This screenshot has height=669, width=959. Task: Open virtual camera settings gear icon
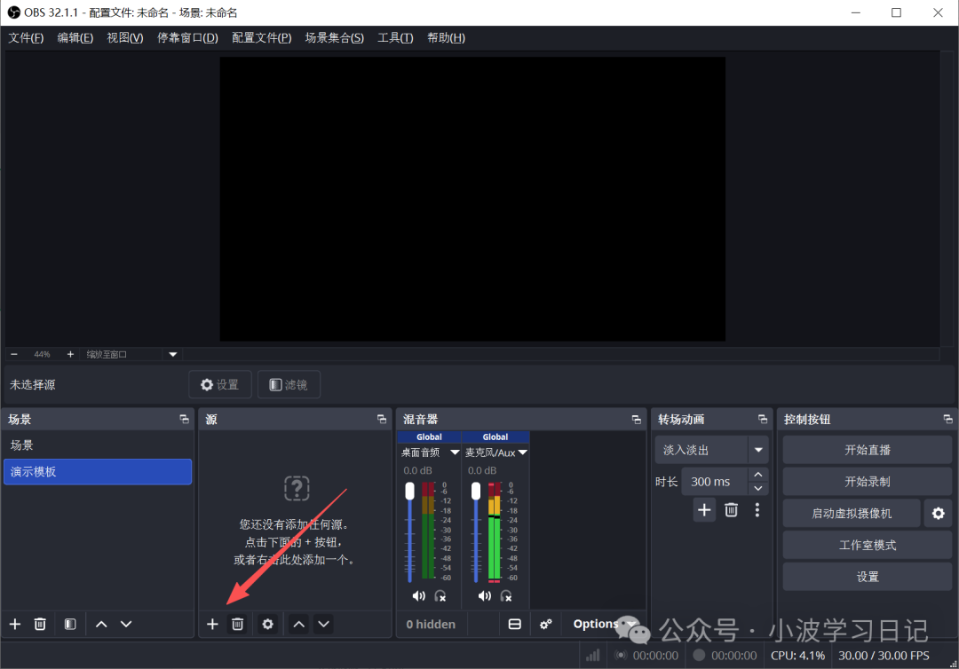coord(938,513)
